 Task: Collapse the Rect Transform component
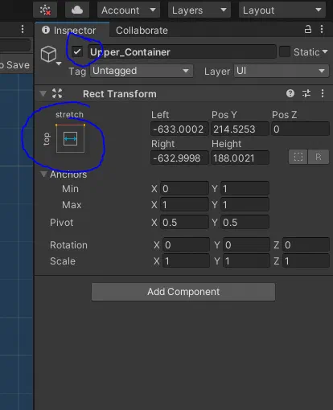click(x=43, y=94)
